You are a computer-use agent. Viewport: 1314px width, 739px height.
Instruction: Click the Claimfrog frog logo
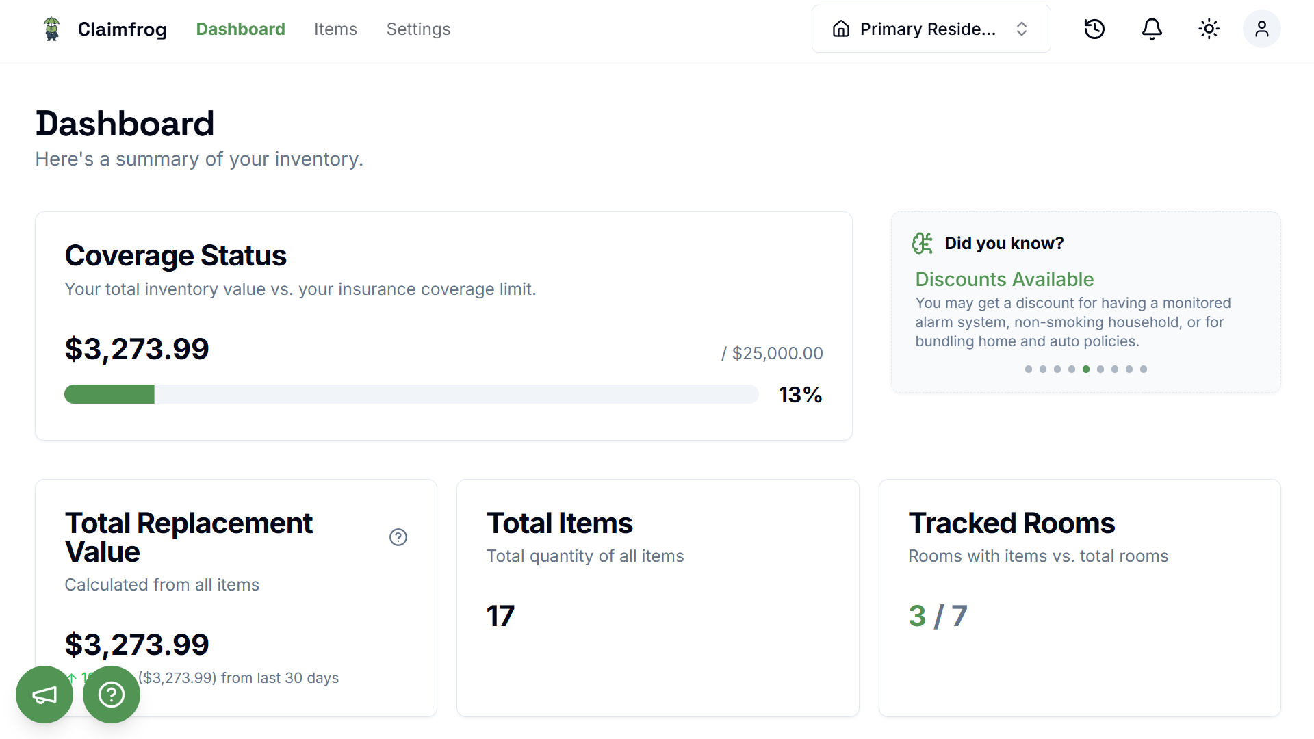(x=51, y=29)
